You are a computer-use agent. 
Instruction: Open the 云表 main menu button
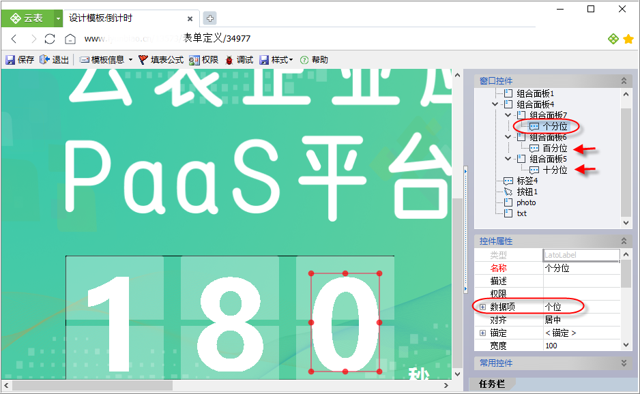tap(27, 18)
